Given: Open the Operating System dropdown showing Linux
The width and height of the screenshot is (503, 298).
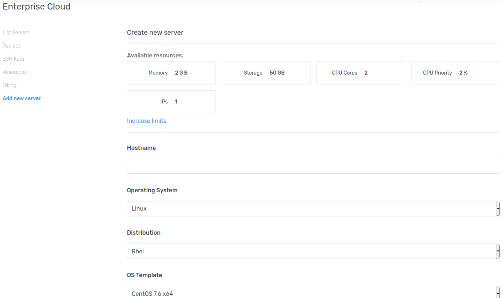Looking at the screenshot, I should coord(313,208).
